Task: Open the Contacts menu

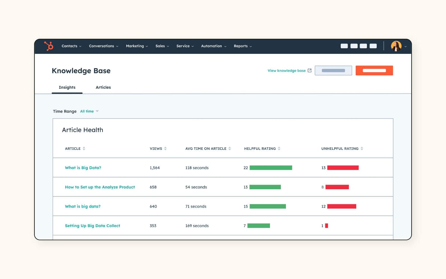Action: [x=72, y=46]
